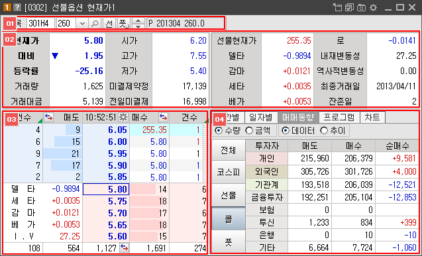
Task: Click the swap arrows icon beside 매도 header
Action: pyautogui.click(x=49, y=117)
